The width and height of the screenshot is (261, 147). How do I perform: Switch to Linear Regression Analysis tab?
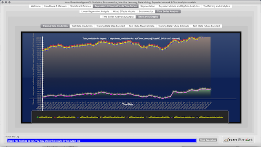point(95,11)
